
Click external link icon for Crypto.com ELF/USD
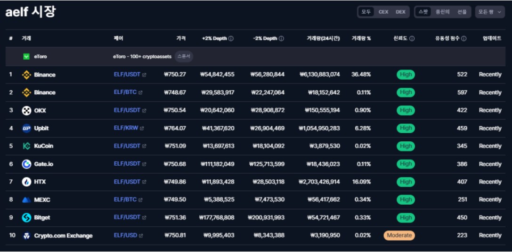(141, 236)
